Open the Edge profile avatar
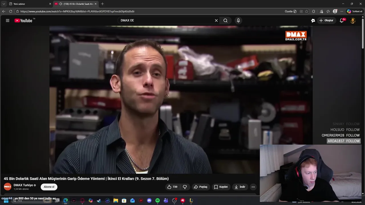This screenshot has width=365, height=205. 335,11
